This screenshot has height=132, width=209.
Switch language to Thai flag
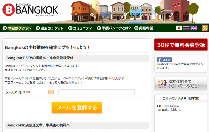pos(186,28)
